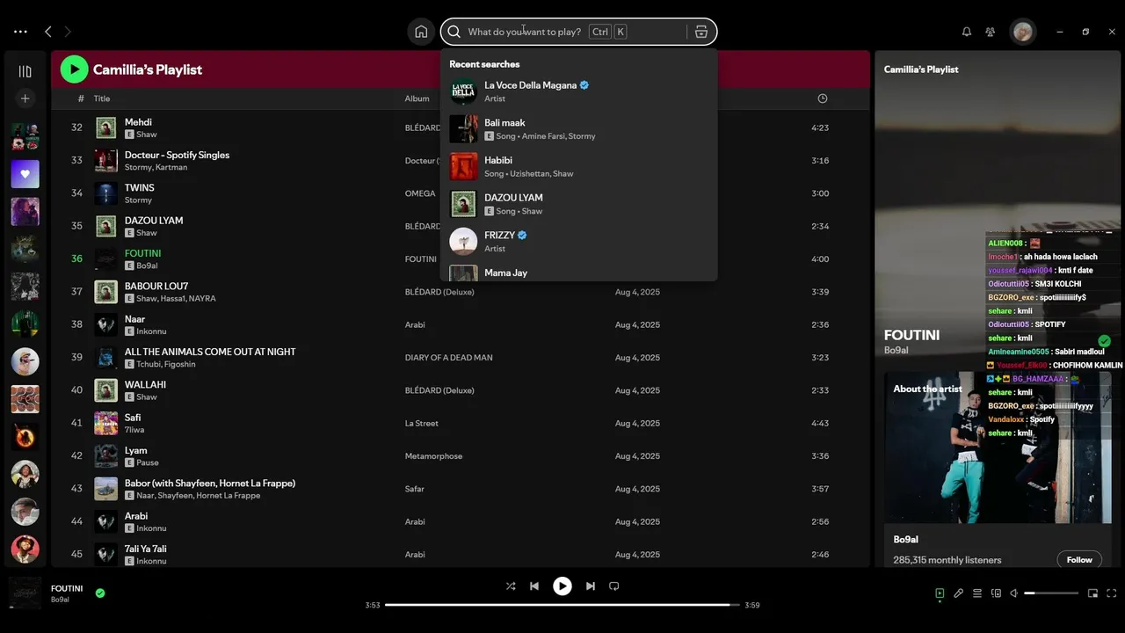This screenshot has width=1125, height=633.
Task: Select track Docteur - Spotify Singles
Action: (177, 155)
